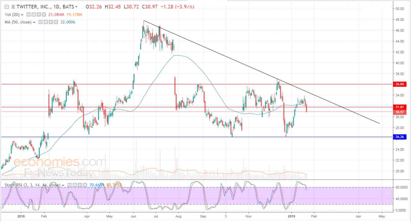The image size is (411, 222).
Task: Click the 44.00 price scale value
Action: [x=400, y=41]
